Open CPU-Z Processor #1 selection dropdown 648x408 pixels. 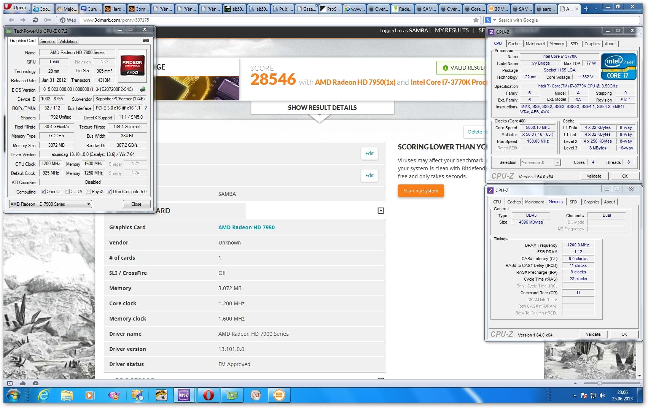(x=540, y=163)
